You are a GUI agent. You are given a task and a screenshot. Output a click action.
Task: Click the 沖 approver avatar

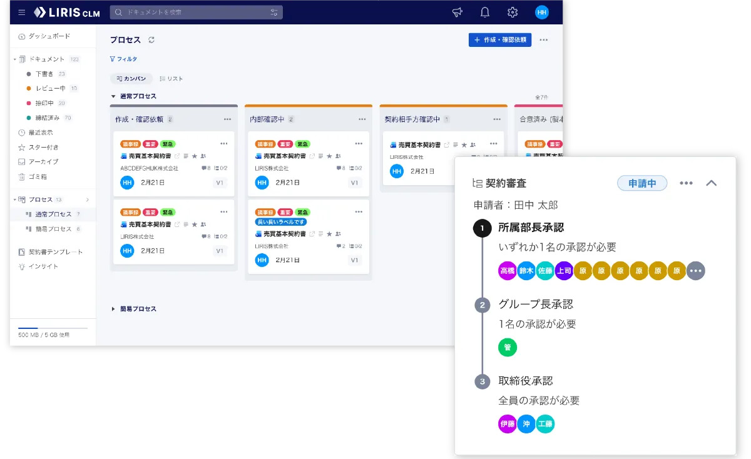tap(526, 424)
